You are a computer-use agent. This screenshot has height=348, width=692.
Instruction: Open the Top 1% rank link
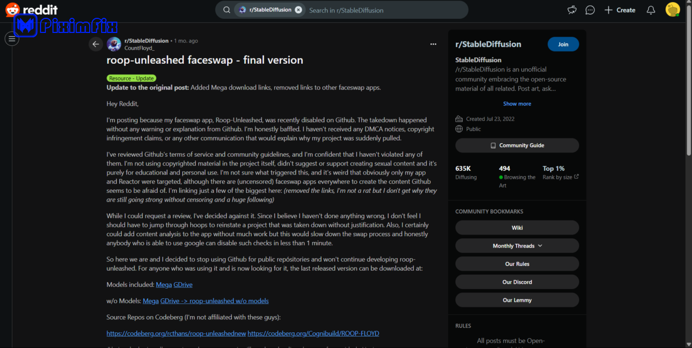560,172
